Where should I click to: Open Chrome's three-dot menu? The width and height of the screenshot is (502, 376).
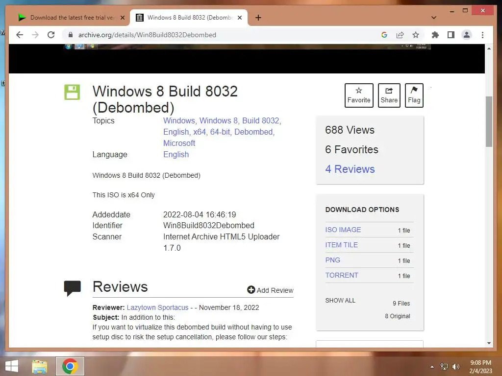482,35
